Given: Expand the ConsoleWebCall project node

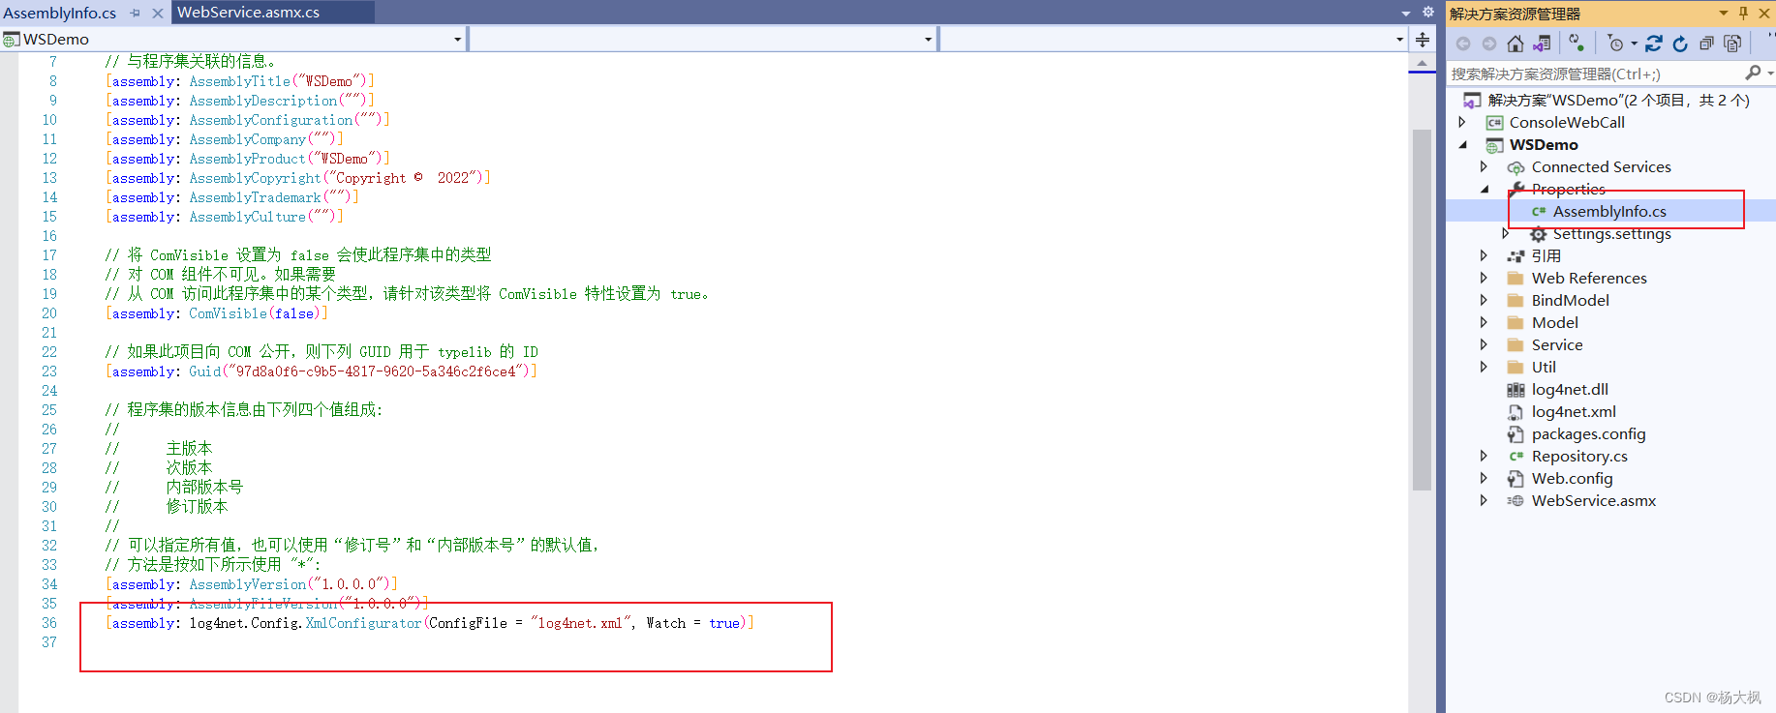Looking at the screenshot, I should pyautogui.click(x=1462, y=122).
